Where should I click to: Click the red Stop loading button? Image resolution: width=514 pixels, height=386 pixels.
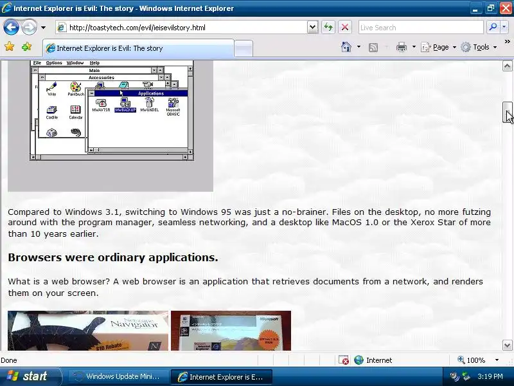click(345, 27)
